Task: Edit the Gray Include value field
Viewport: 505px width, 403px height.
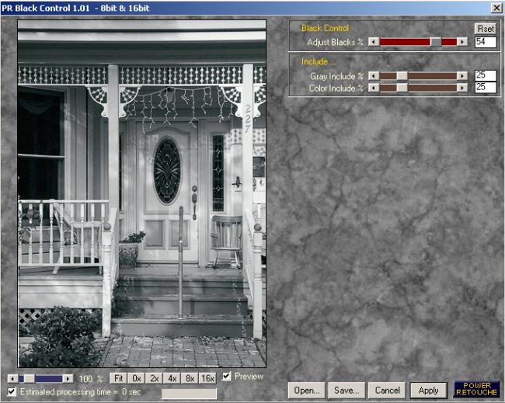Action: click(486, 75)
